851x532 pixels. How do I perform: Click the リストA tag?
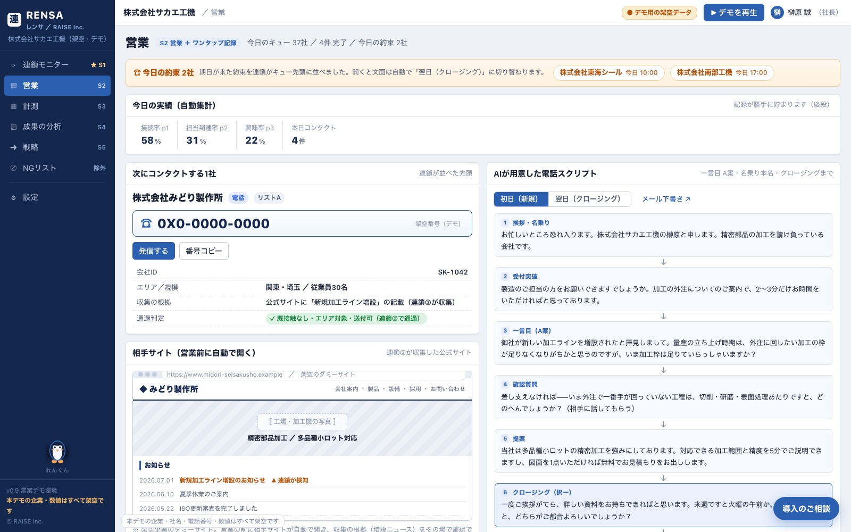[x=269, y=198]
